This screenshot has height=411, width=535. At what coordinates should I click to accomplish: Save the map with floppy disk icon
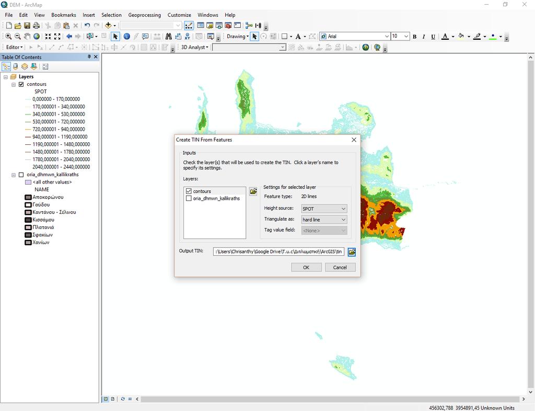tap(27, 25)
